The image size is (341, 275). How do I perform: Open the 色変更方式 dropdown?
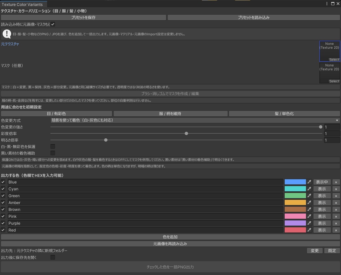click(195, 120)
